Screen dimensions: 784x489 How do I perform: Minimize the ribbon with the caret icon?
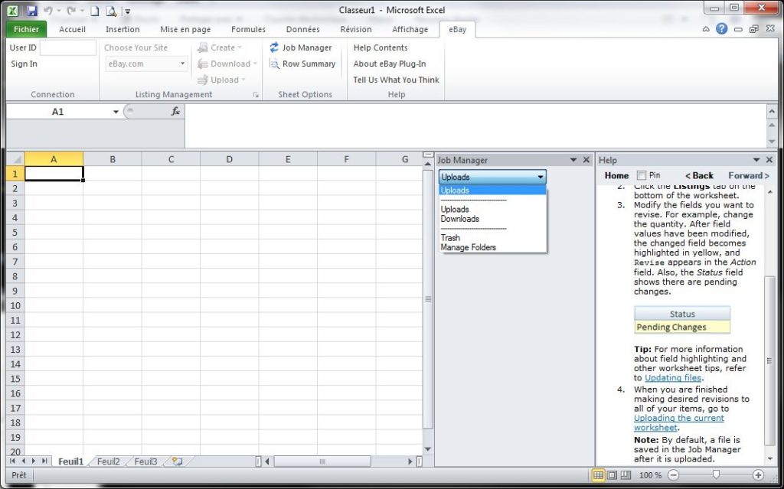(706, 29)
